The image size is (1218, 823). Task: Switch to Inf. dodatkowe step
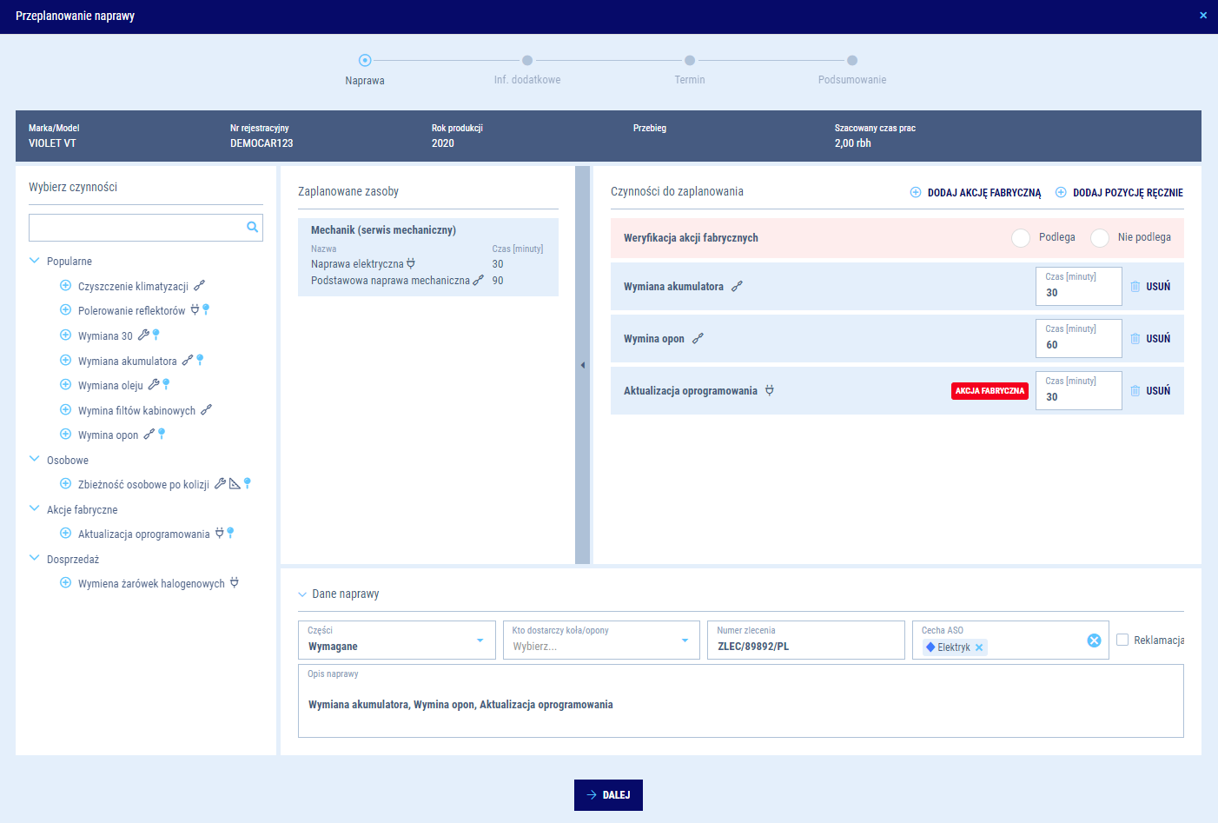coord(527,61)
